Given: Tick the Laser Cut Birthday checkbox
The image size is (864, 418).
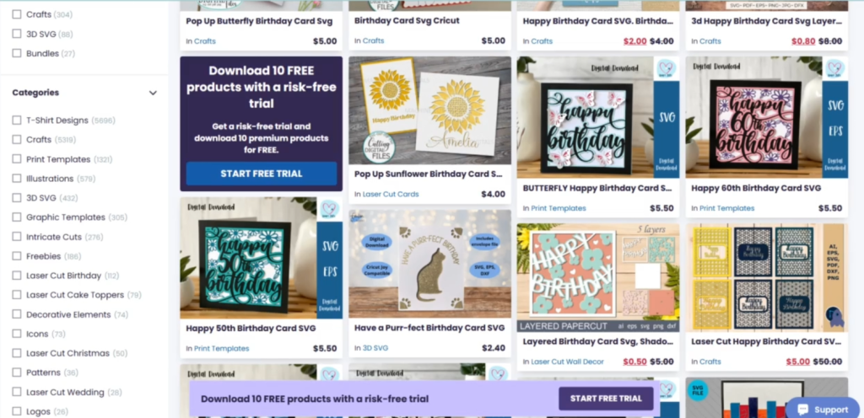Looking at the screenshot, I should click(x=17, y=276).
